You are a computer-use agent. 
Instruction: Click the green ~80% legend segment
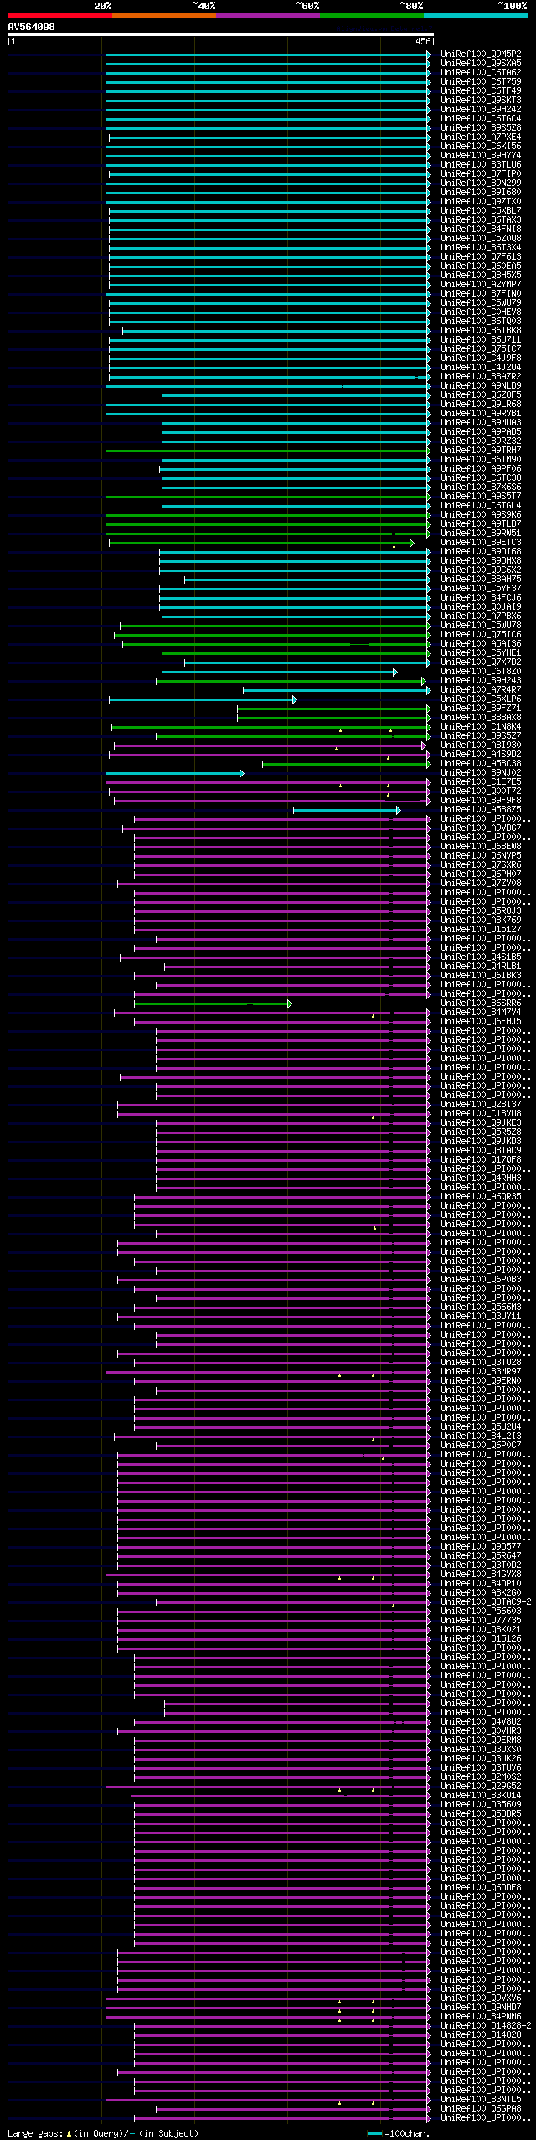[371, 15]
